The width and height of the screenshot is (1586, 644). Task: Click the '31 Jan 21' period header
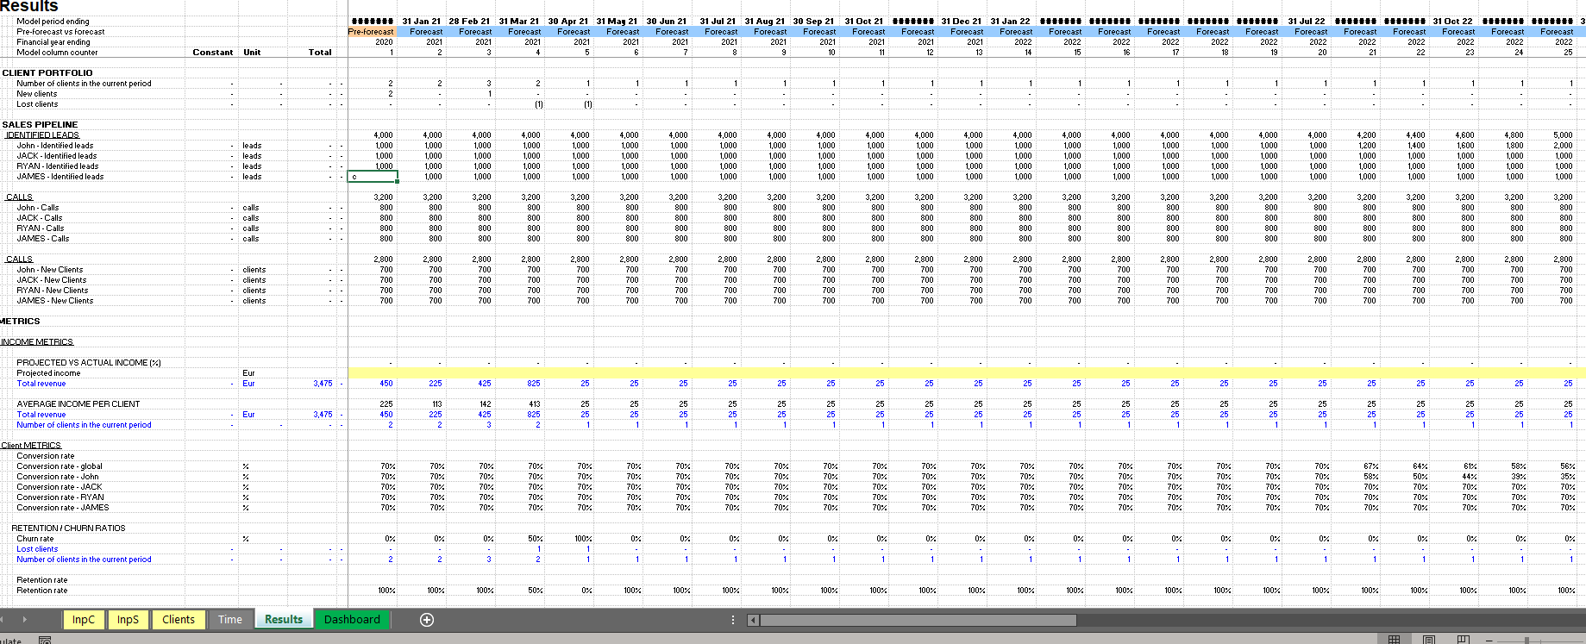[x=422, y=22]
